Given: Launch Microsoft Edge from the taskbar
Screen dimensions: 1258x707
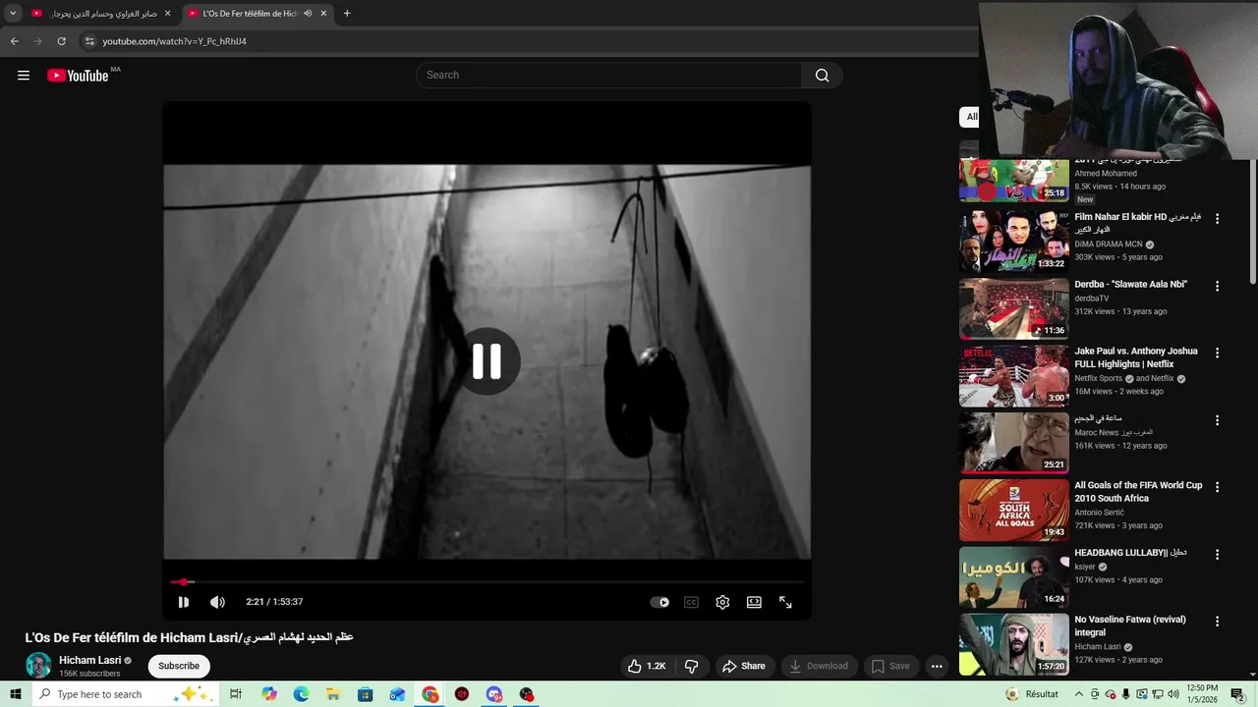Looking at the screenshot, I should 301,694.
